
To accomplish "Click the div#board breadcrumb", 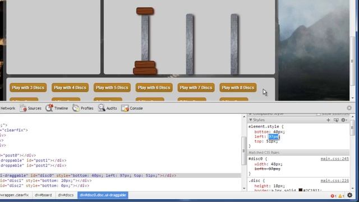I will pyautogui.click(x=43, y=195).
